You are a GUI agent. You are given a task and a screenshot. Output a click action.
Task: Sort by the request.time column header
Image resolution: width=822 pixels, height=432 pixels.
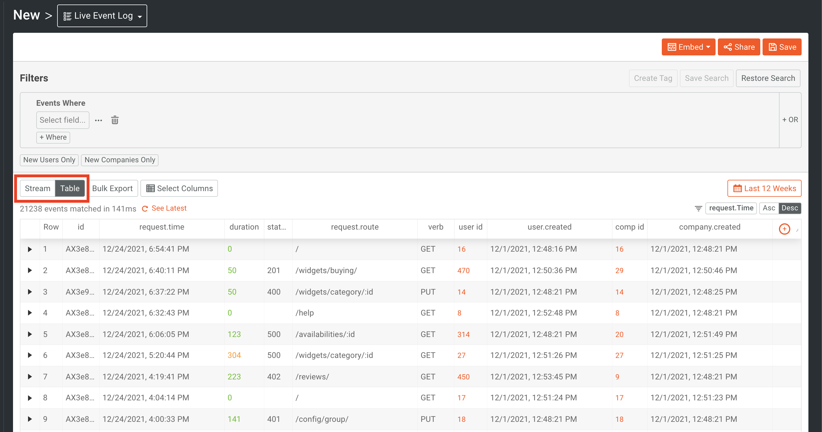[x=161, y=227]
